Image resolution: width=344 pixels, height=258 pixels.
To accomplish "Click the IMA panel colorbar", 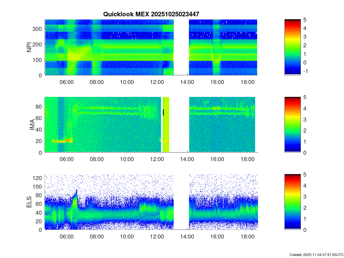I will 292,125.
